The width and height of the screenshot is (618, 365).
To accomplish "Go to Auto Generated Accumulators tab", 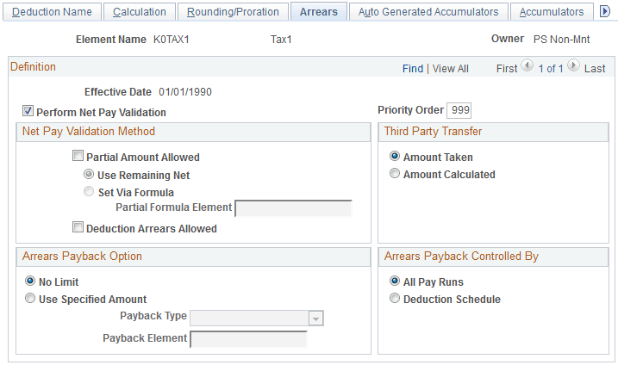I will (428, 11).
